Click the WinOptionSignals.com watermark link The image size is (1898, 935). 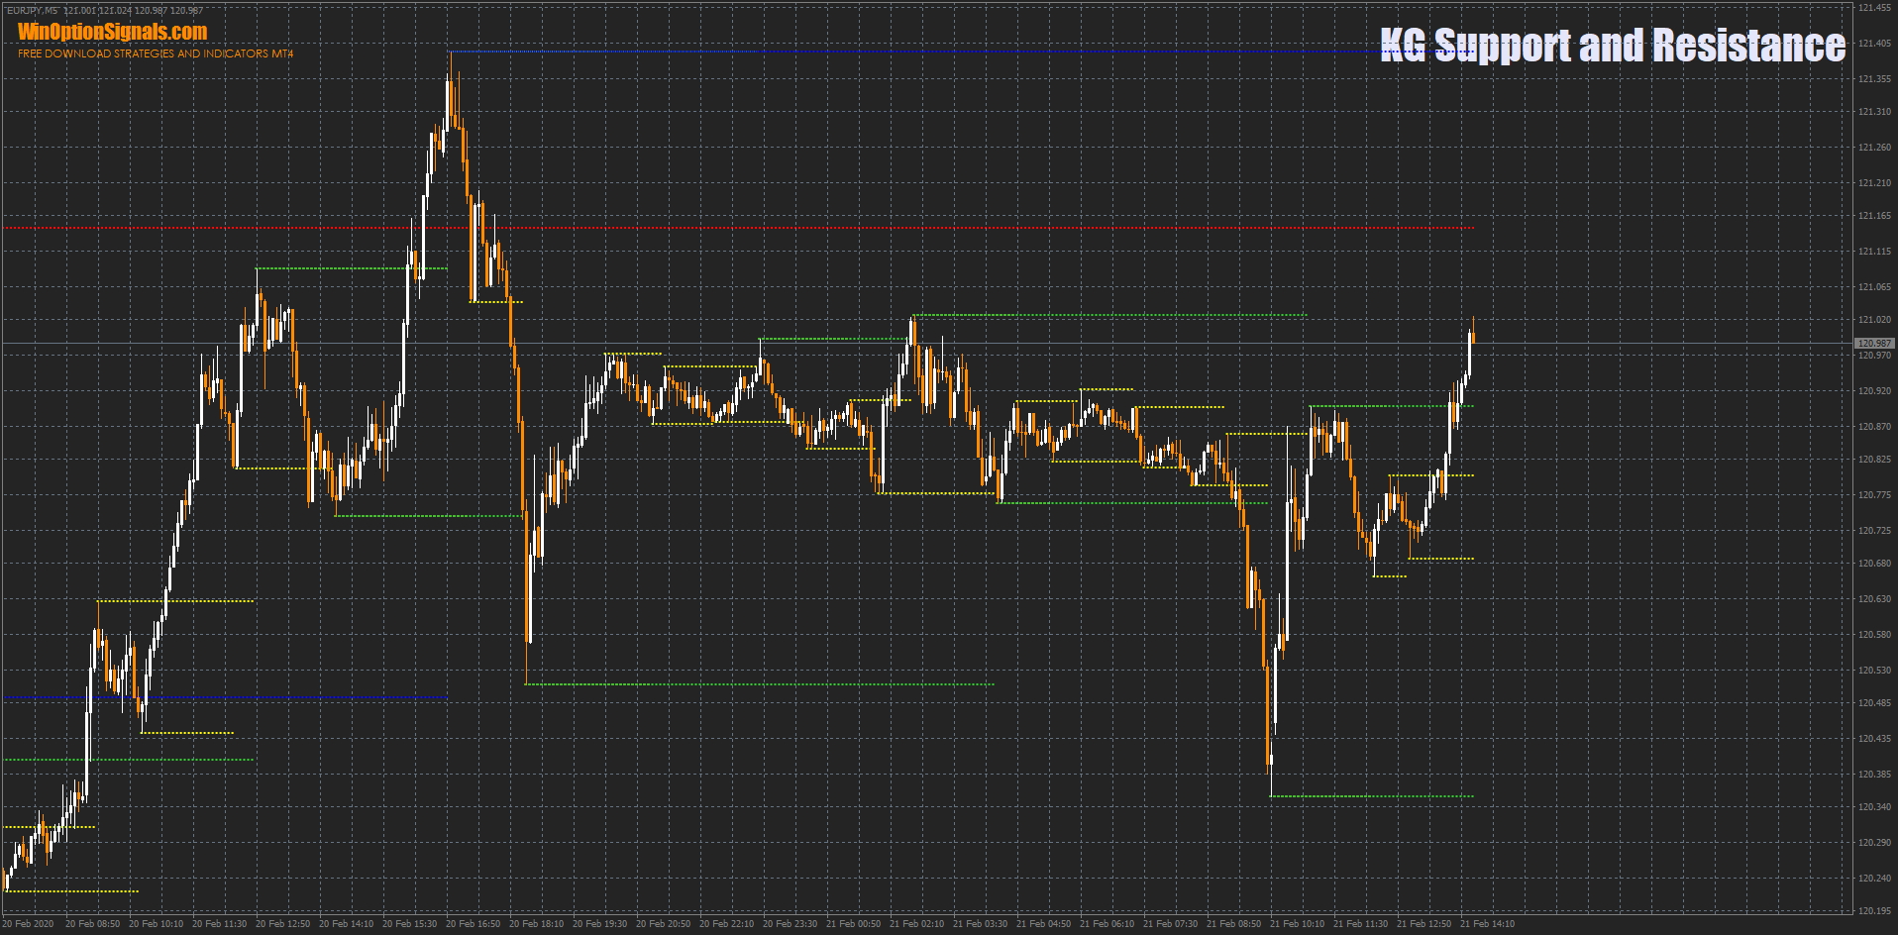112,32
